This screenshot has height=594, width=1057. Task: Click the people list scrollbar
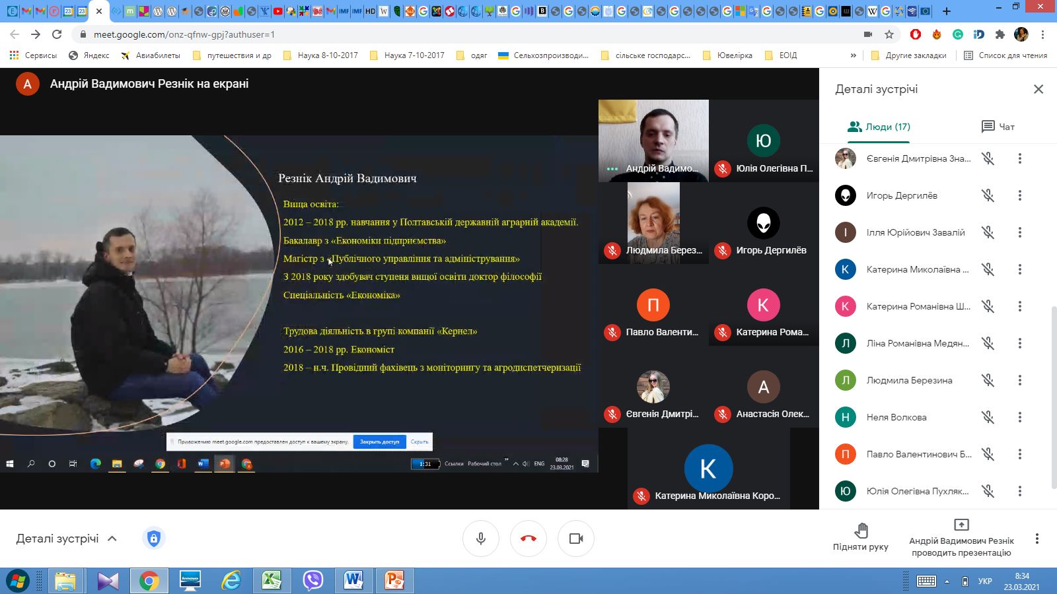(1054, 397)
